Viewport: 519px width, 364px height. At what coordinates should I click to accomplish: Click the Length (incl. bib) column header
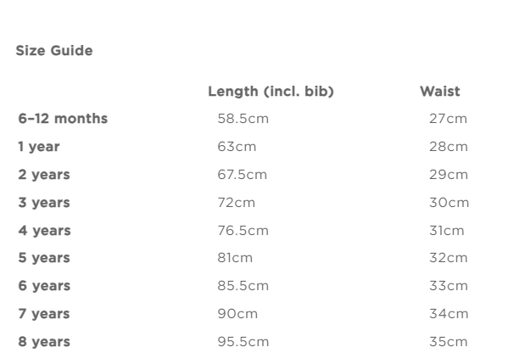[x=271, y=92]
